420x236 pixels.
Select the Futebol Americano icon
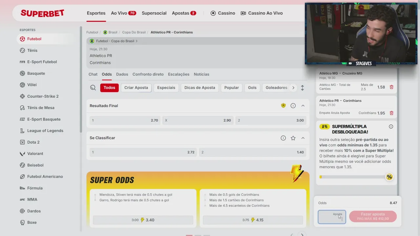22,177
